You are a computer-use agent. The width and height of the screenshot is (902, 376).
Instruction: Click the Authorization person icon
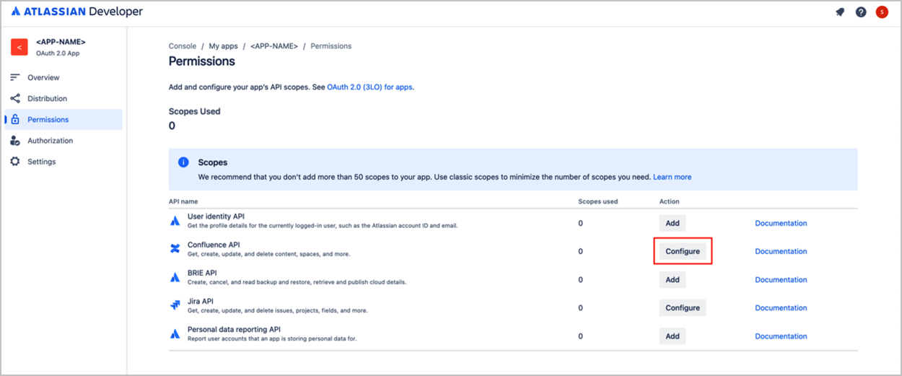click(x=15, y=141)
